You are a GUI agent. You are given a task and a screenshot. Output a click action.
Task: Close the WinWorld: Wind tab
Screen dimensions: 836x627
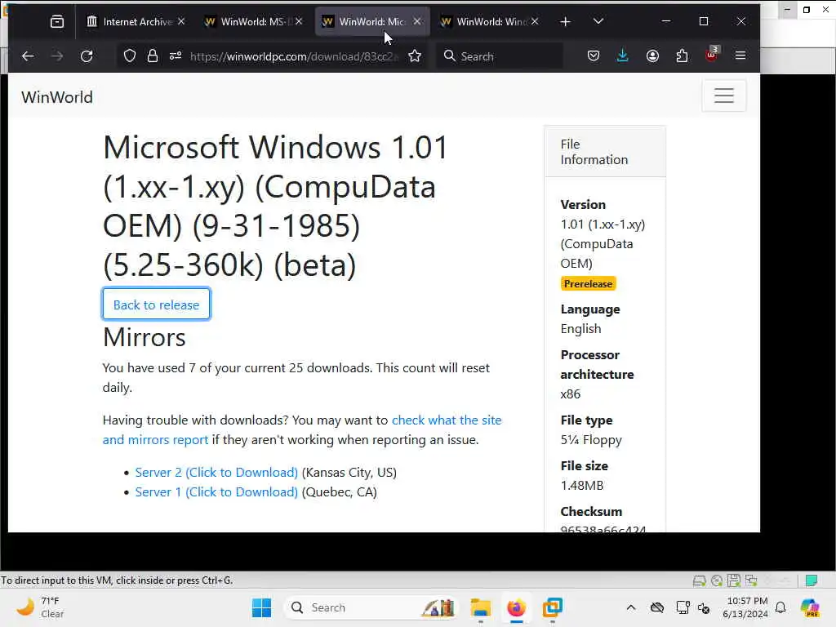pyautogui.click(x=535, y=21)
